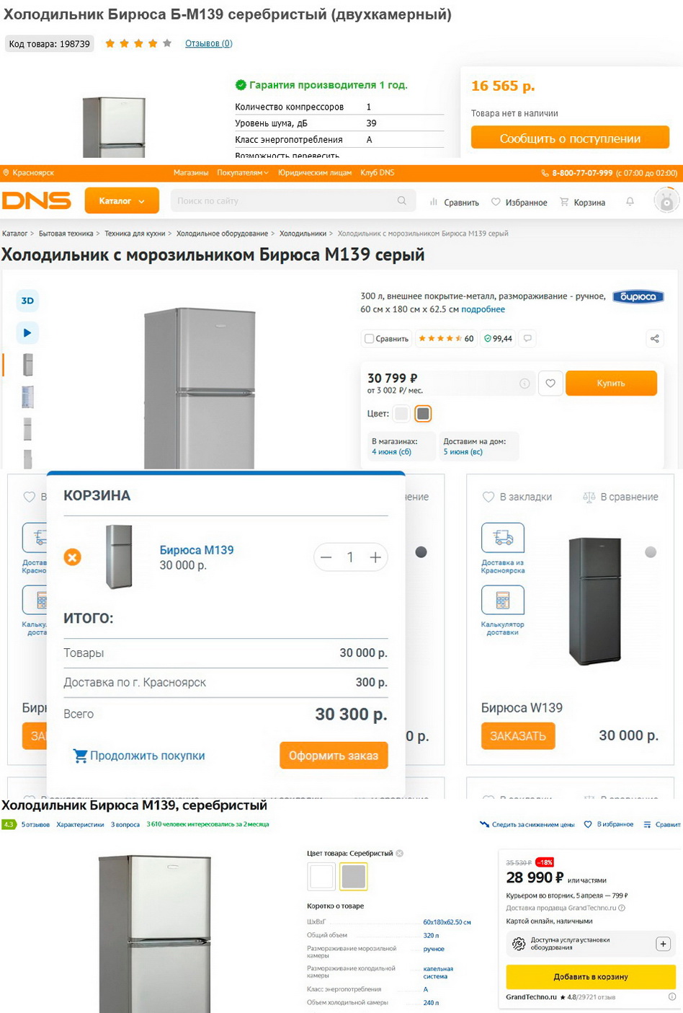Image resolution: width=683 pixels, height=1013 pixels.
Task: Select light grey color dot on W139 card
Action: click(x=651, y=552)
